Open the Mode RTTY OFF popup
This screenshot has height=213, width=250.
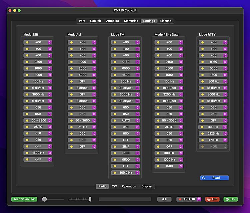pyautogui.click(x=213, y=120)
